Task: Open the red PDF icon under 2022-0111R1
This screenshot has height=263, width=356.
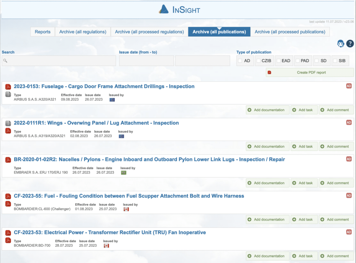Action: click(x=8, y=131)
